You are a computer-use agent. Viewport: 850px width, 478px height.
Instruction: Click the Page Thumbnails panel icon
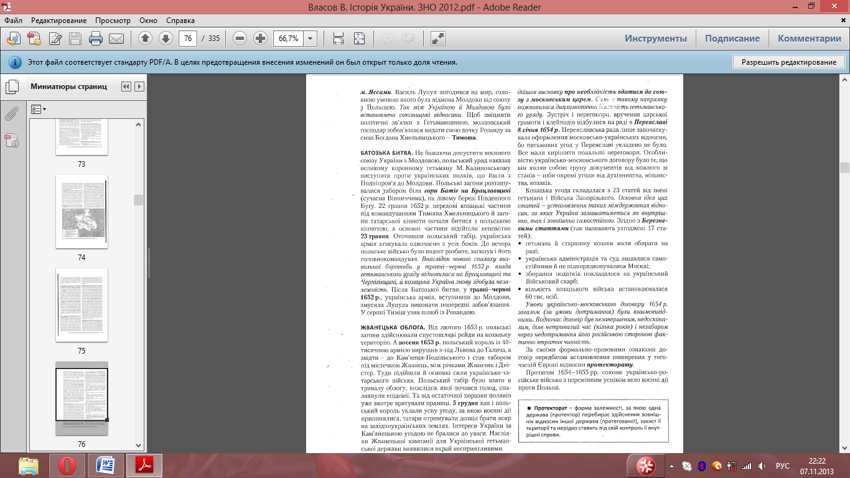12,87
